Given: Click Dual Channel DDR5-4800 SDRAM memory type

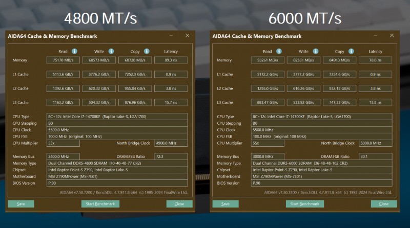Looking at the screenshot, I should (x=117, y=163).
